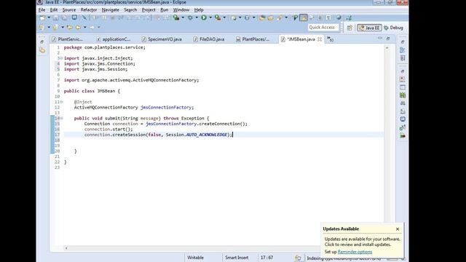Image resolution: width=466 pixels, height=262 pixels.
Task: Click the External Tools run icon
Action: 218,17
